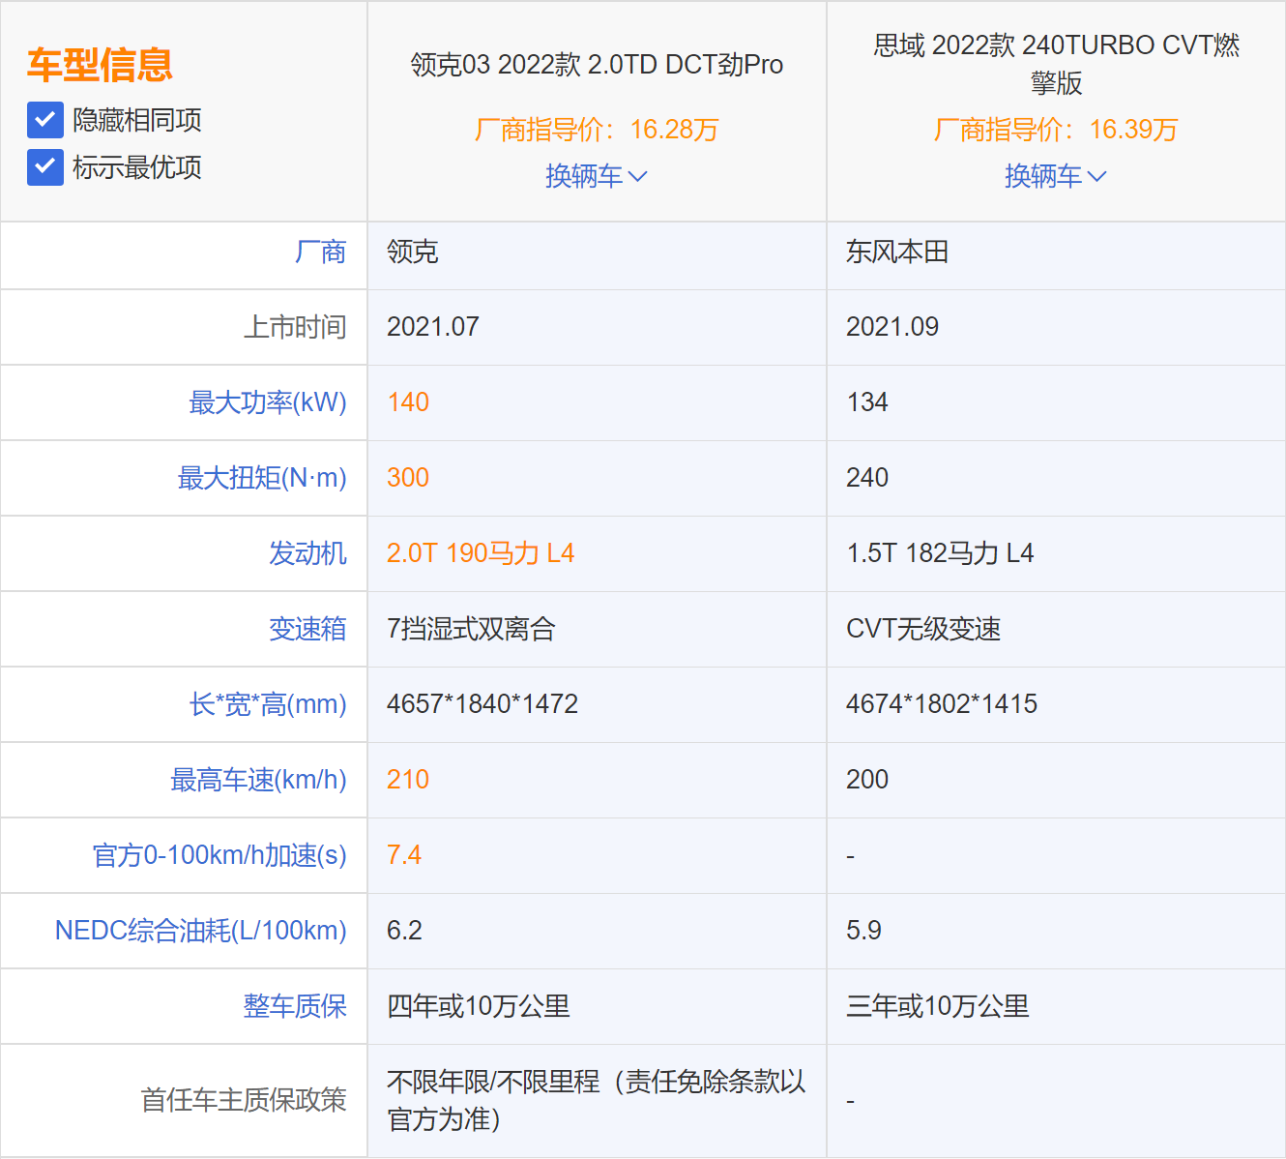The image size is (1286, 1159).
Task: Open NEDC综合油耗(L/100km) parameter link
Action: point(201,931)
